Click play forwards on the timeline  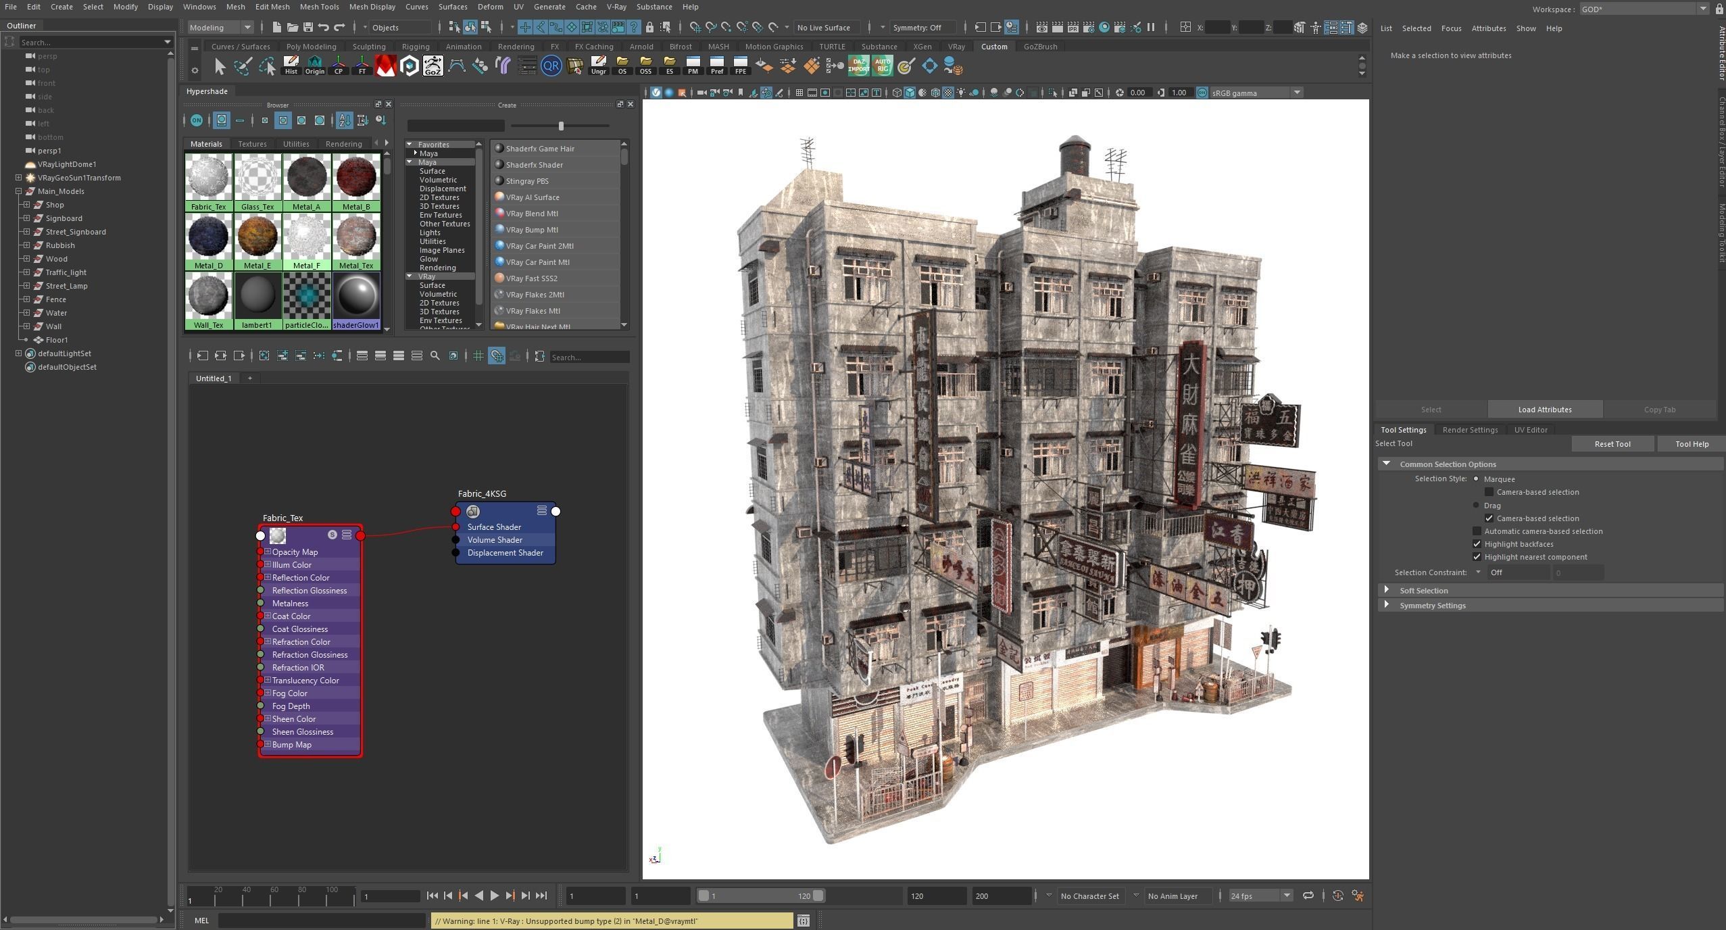494,896
